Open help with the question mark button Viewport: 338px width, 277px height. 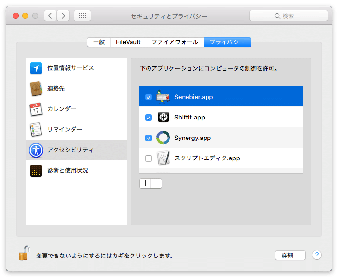pyautogui.click(x=317, y=255)
